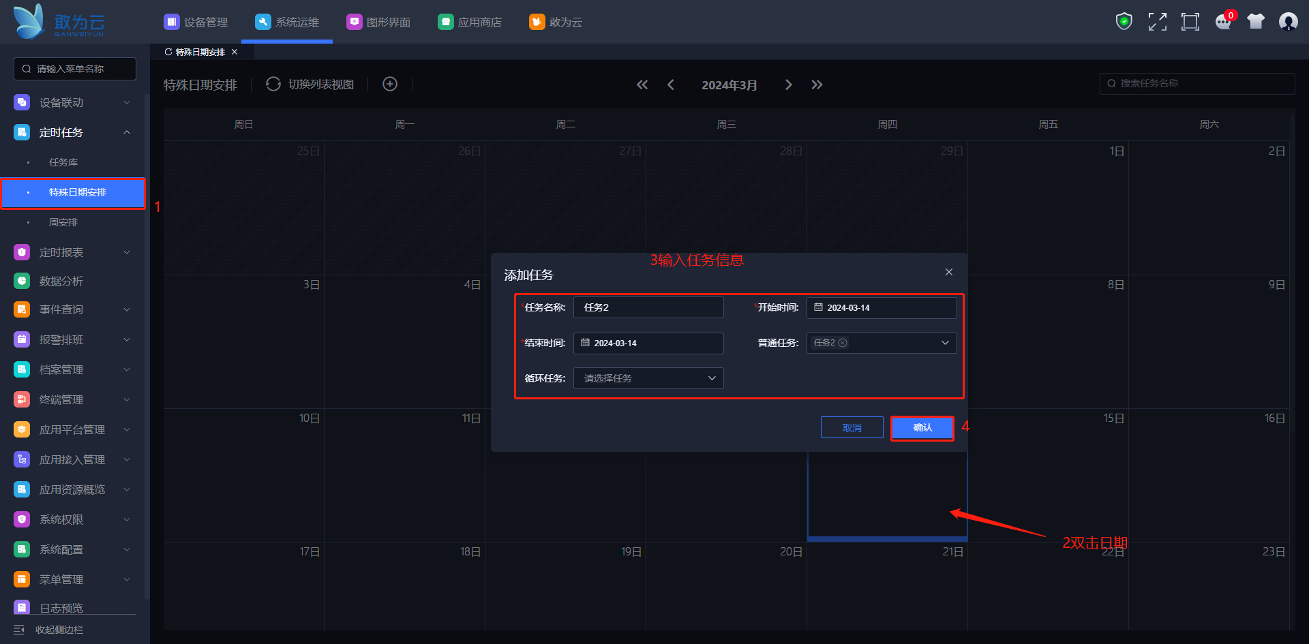The height and width of the screenshot is (644, 1309).
Task: Go to next month using right arrow
Action: [x=788, y=85]
